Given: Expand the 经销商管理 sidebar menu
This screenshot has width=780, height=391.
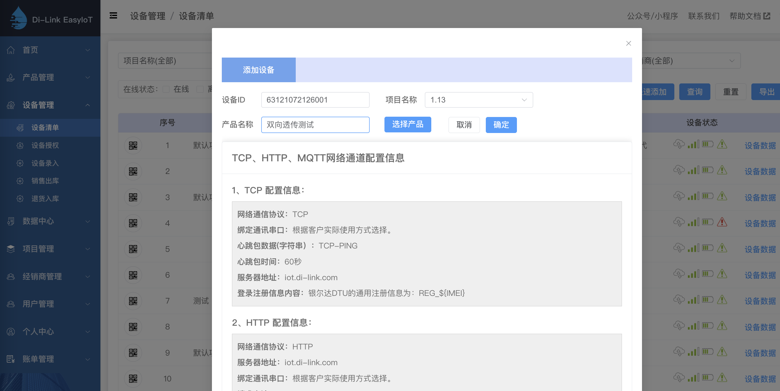Looking at the screenshot, I should click(50, 276).
